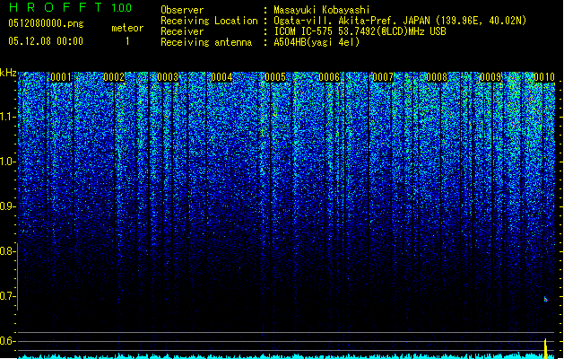Click time marker 0007
The image size is (564, 359).
383,77
